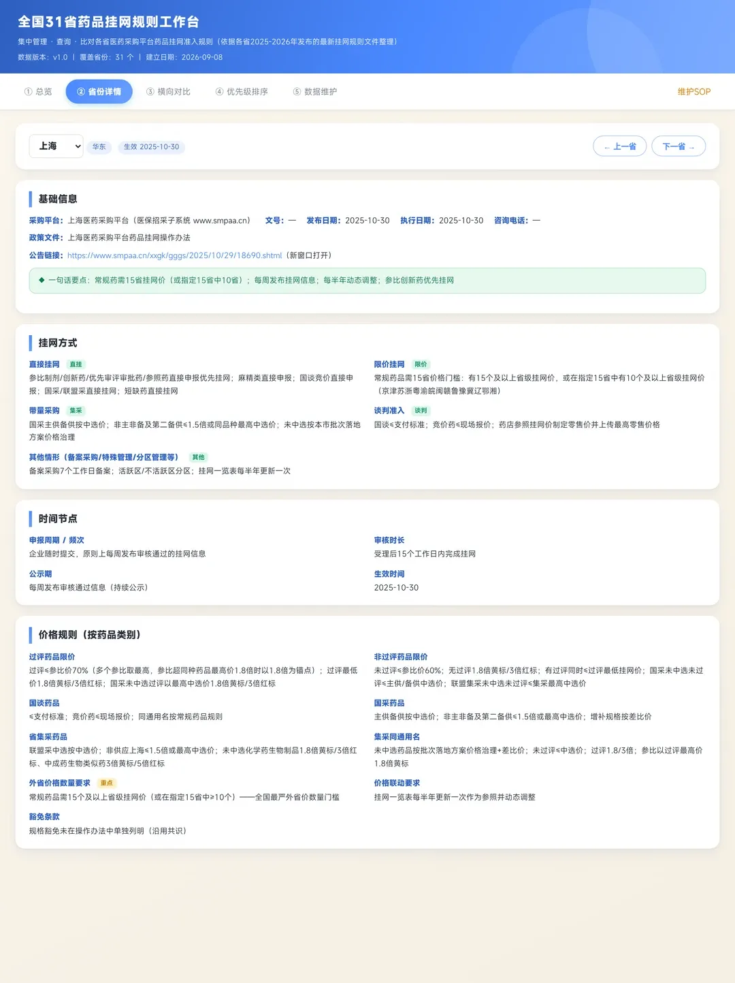Click the 价格联动要求 heading

pos(397,783)
